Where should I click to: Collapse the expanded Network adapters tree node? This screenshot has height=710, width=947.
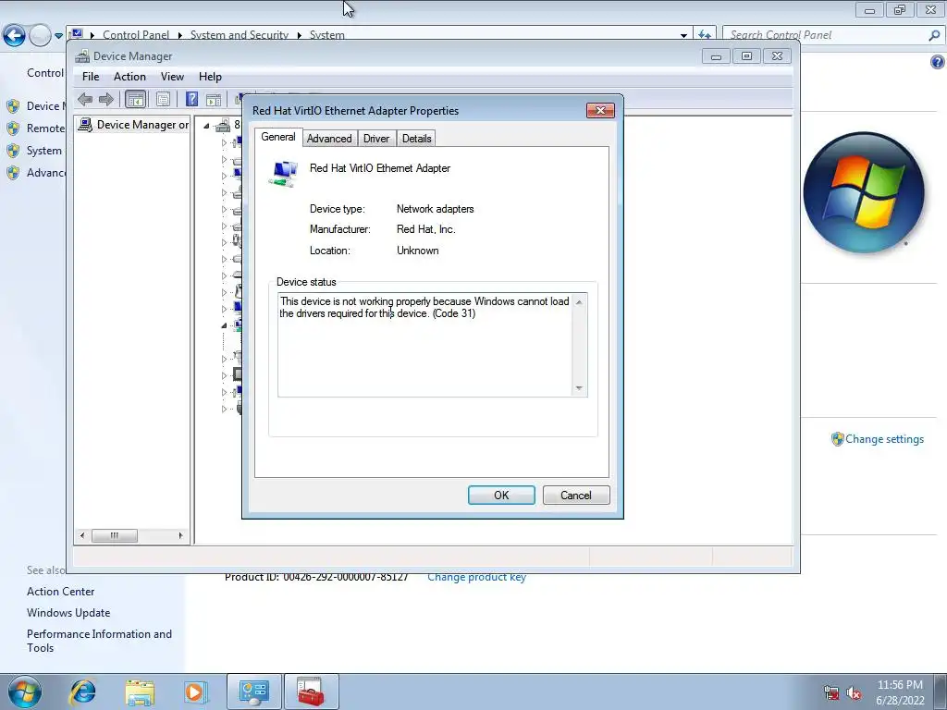tap(224, 325)
